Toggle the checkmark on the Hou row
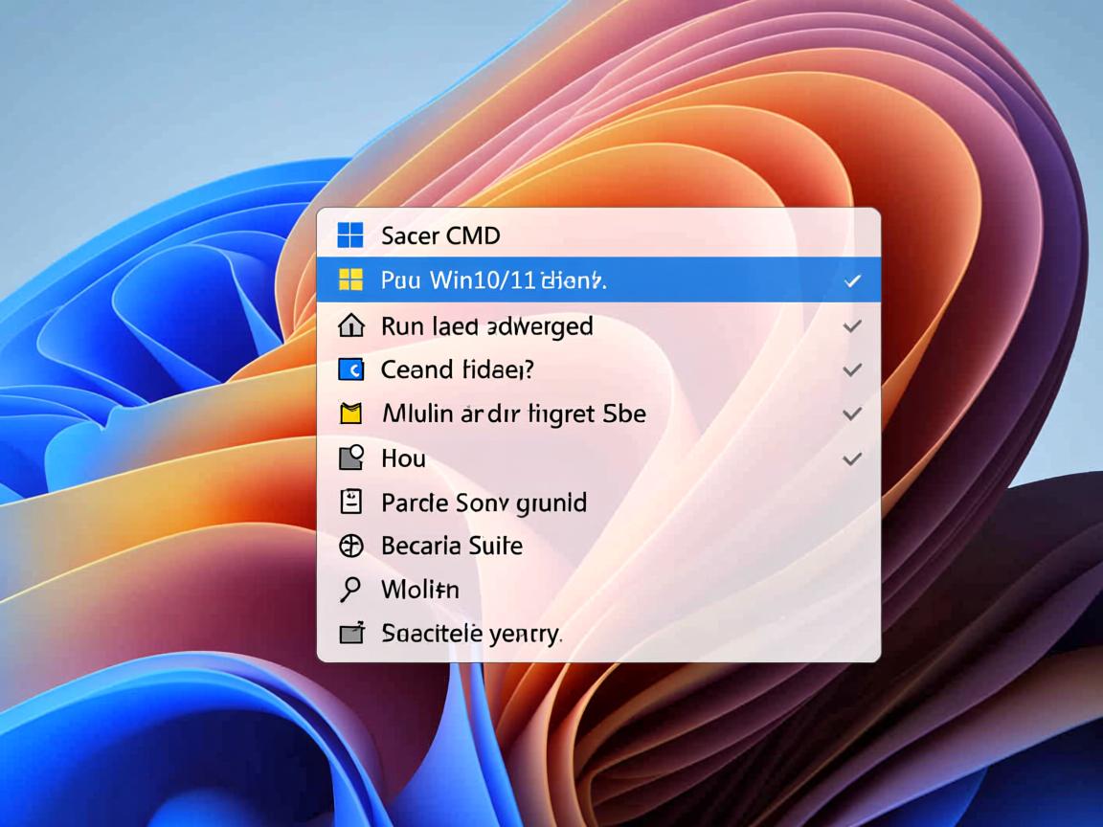The image size is (1103, 827). pyautogui.click(x=851, y=458)
